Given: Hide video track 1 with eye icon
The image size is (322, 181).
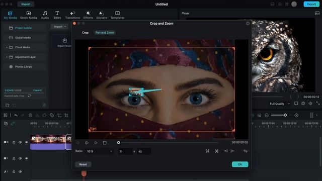Looking at the screenshot, I should click(27, 158).
